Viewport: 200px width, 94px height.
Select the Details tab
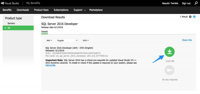click(45, 32)
